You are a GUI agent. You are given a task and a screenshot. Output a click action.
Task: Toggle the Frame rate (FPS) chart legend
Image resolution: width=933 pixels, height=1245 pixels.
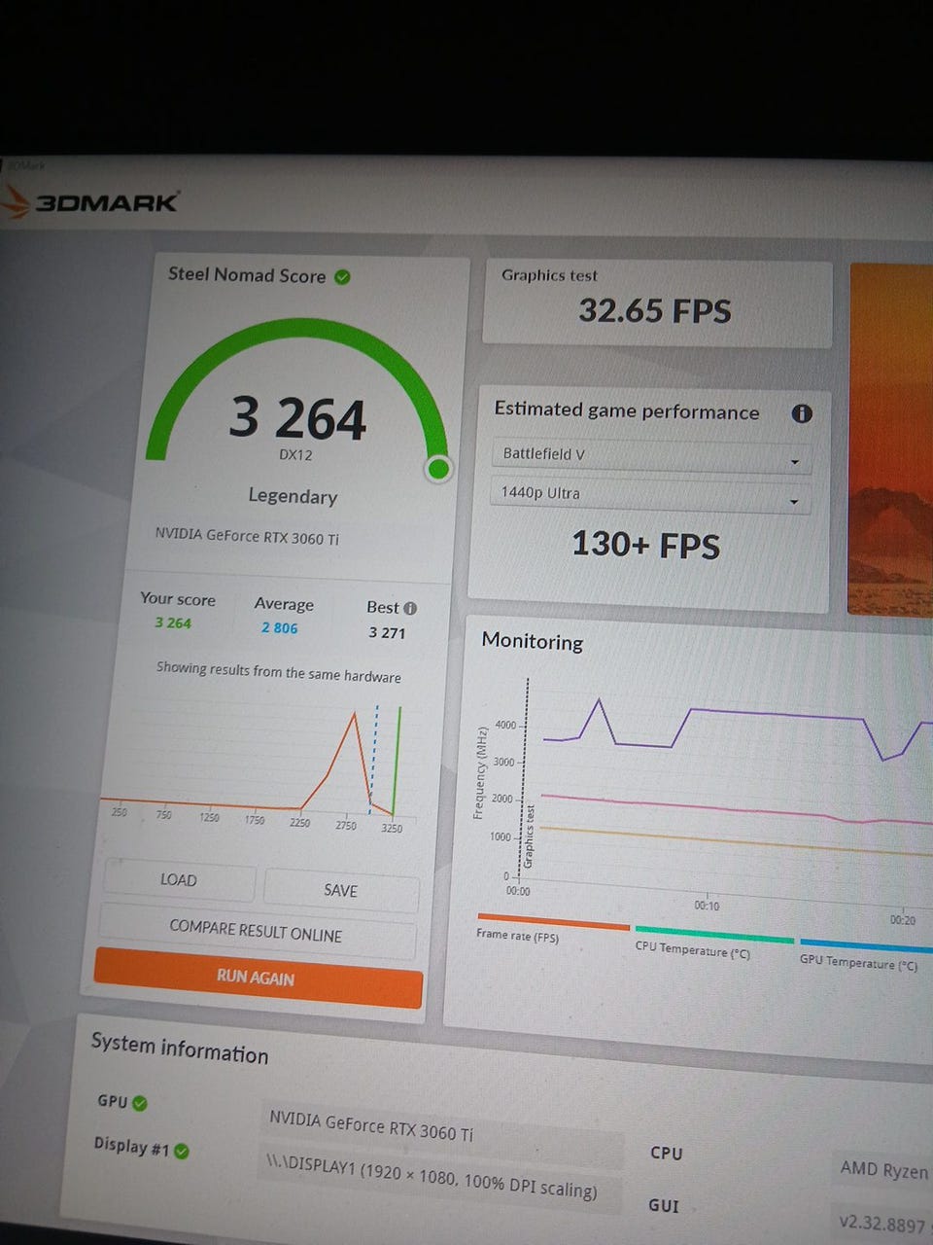point(552,929)
